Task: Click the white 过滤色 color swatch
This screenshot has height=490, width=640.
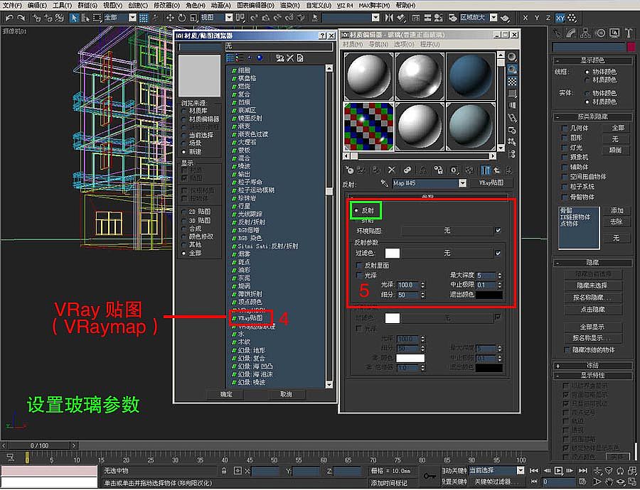Action: point(392,252)
